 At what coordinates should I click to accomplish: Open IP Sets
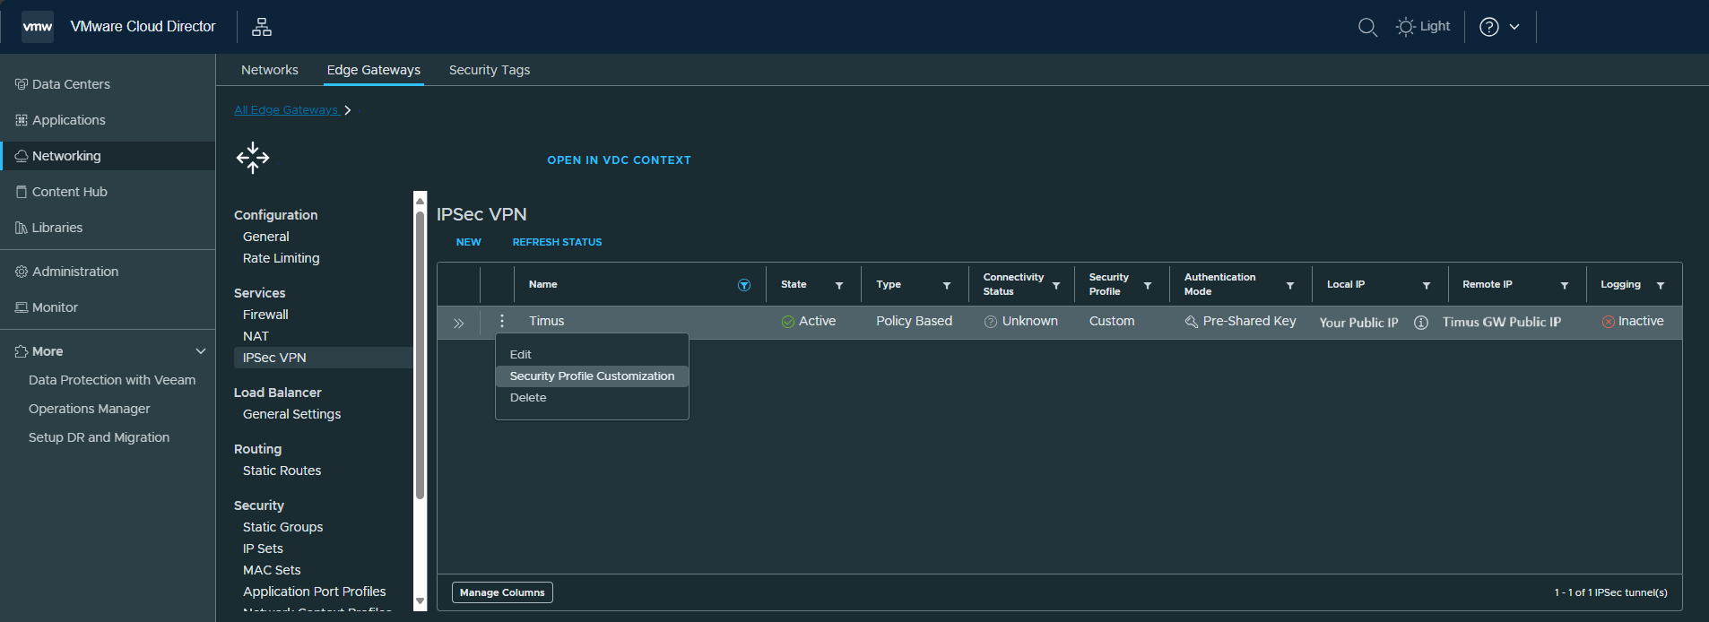[263, 549]
